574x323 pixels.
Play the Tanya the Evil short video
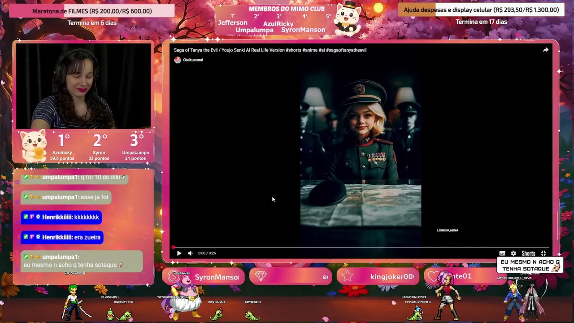(x=179, y=253)
